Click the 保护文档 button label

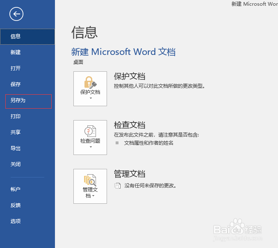[90, 92]
